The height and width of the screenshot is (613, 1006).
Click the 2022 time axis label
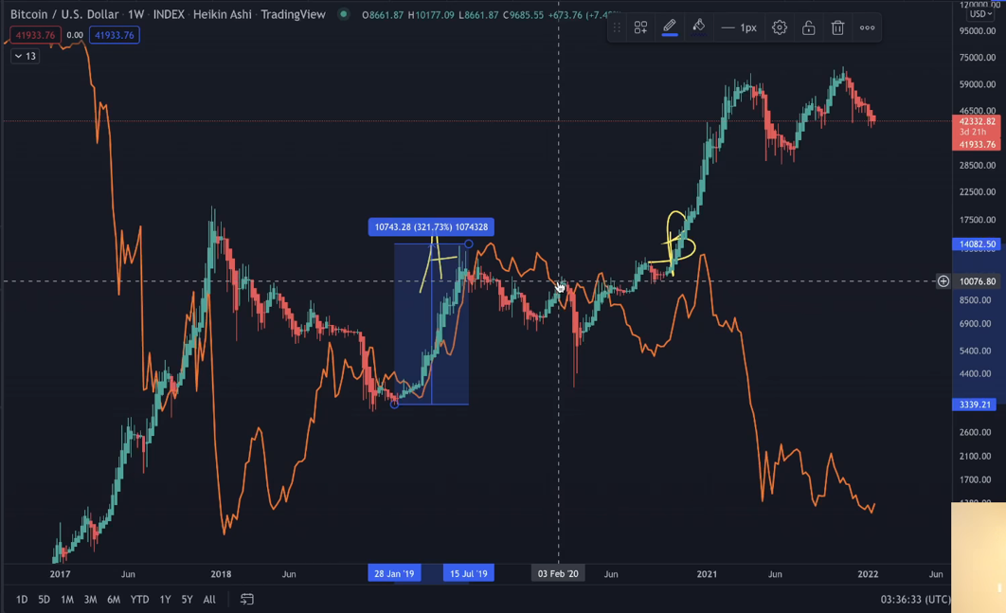click(x=868, y=574)
